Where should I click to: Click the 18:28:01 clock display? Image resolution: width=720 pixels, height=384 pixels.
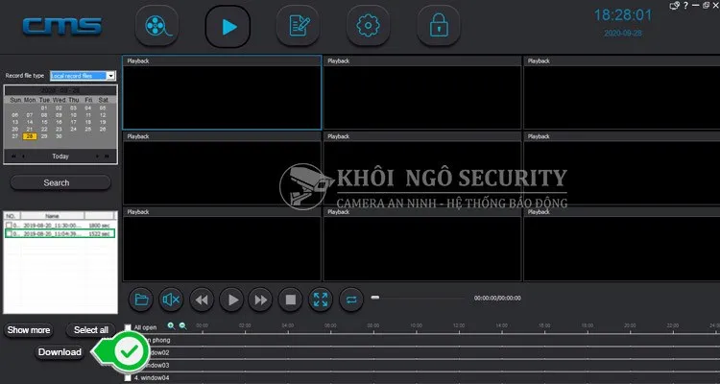(623, 15)
